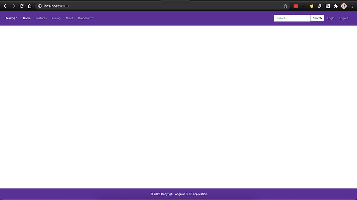Open the Extensions puzzle piece menu

pyautogui.click(x=336, y=6)
